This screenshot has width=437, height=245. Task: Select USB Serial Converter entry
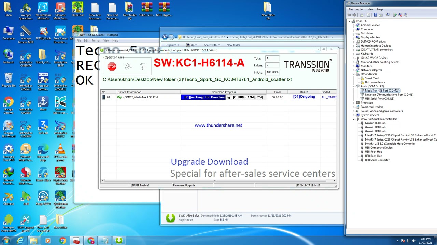pos(377,160)
